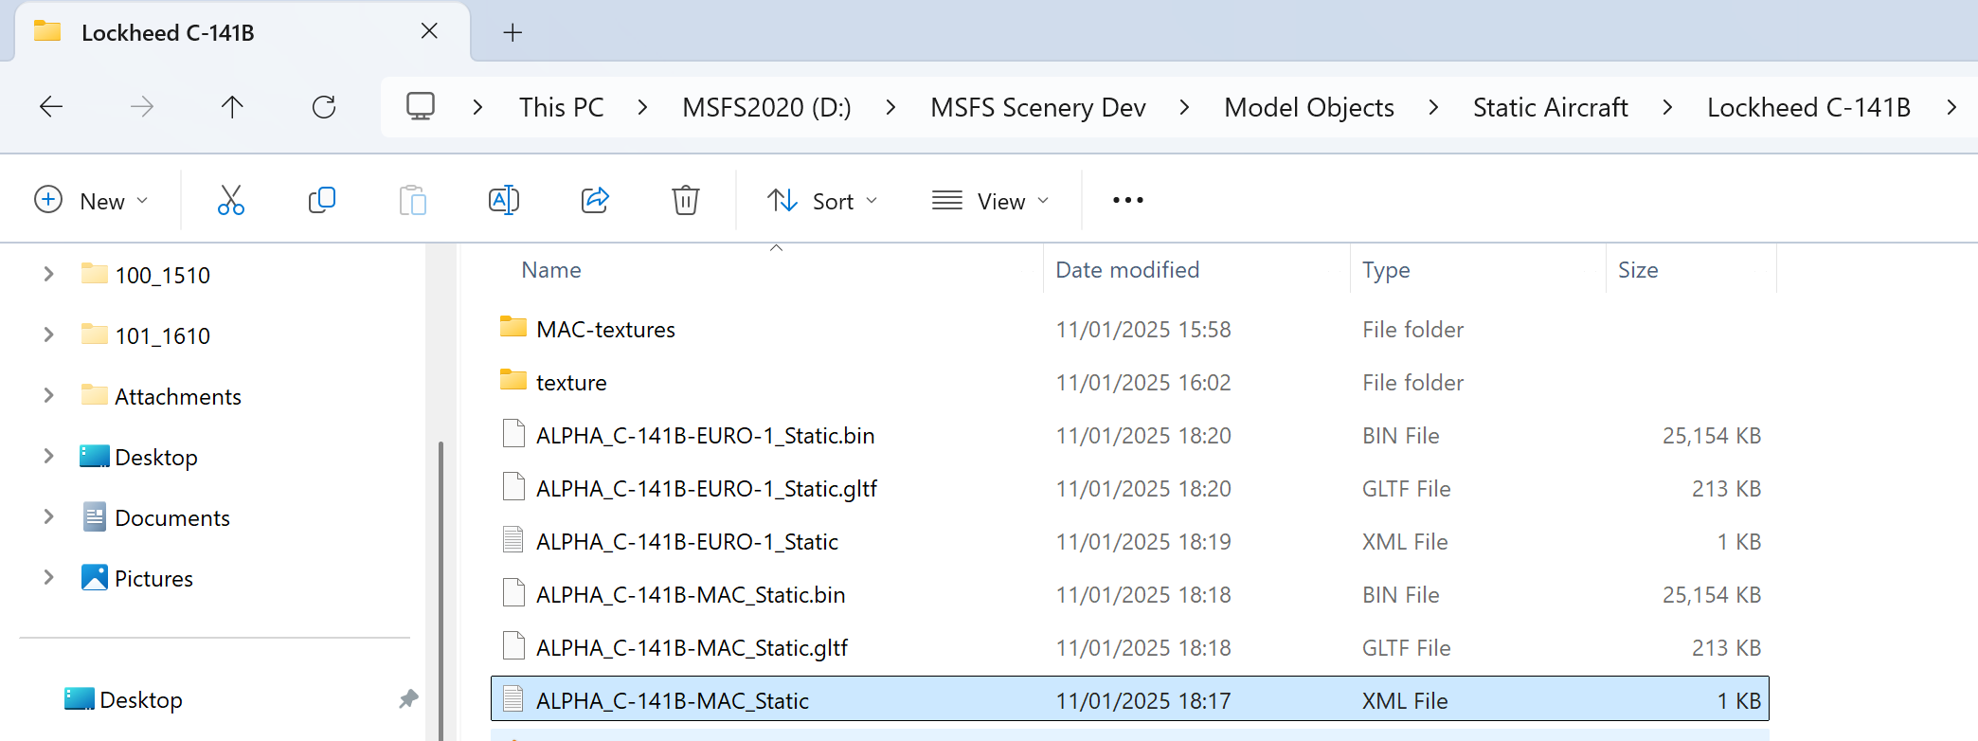The height and width of the screenshot is (741, 1978).
Task: Click the pin icon next to Desktop
Action: click(x=408, y=699)
